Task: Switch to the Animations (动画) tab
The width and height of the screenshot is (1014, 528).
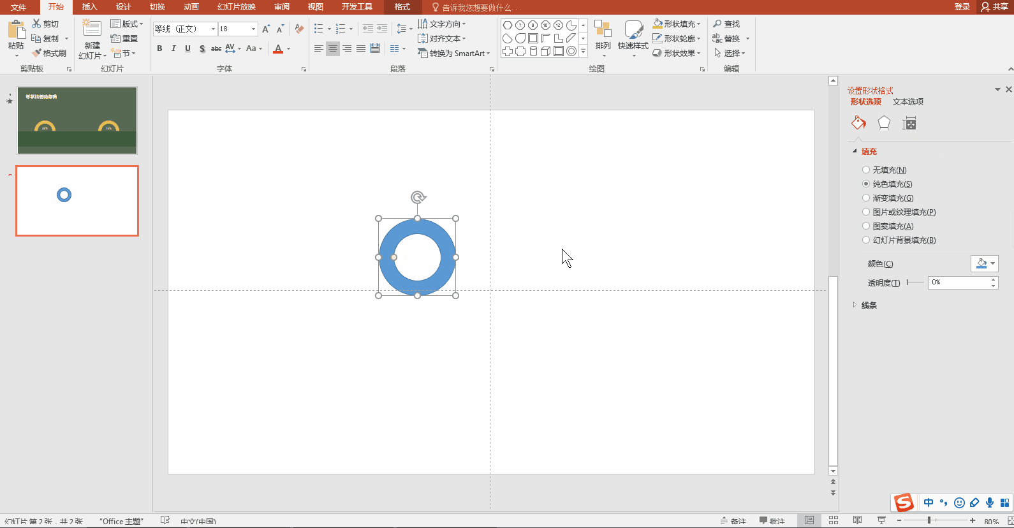Action: tap(191, 7)
